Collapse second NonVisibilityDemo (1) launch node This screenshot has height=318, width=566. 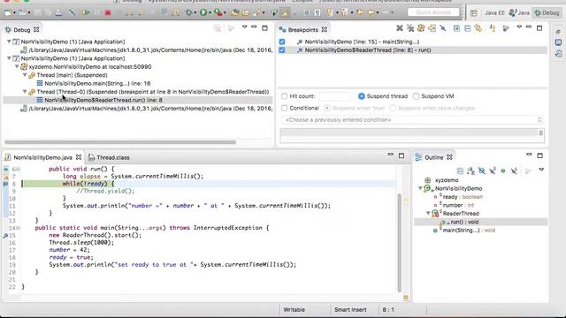(x=9, y=58)
